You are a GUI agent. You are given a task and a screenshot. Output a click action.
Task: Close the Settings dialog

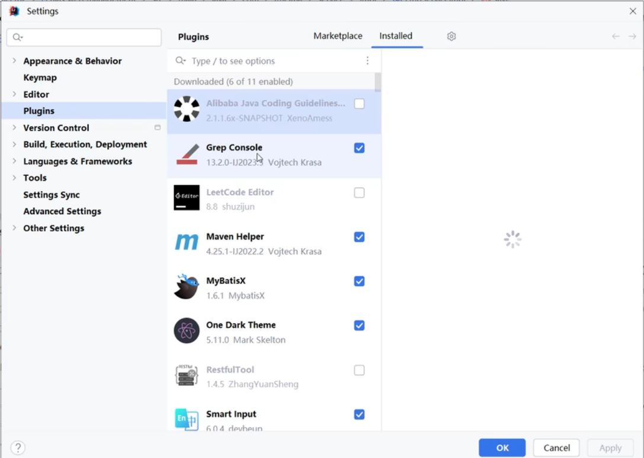pos(633,11)
